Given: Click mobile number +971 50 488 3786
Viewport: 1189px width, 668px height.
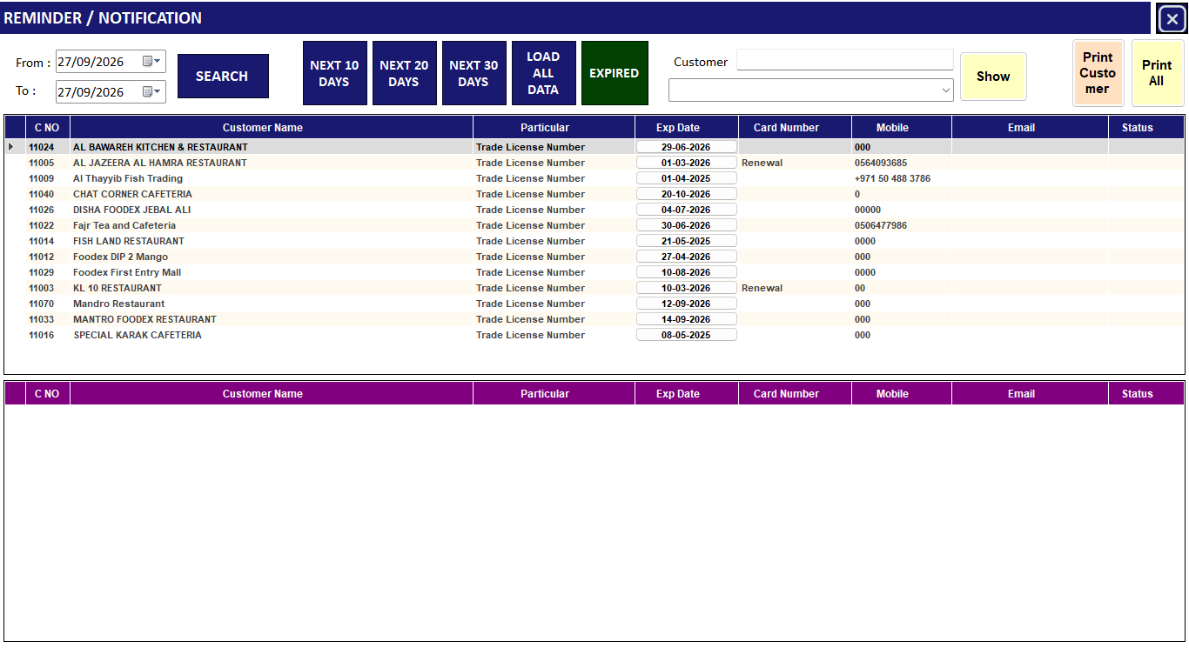Looking at the screenshot, I should point(892,178).
